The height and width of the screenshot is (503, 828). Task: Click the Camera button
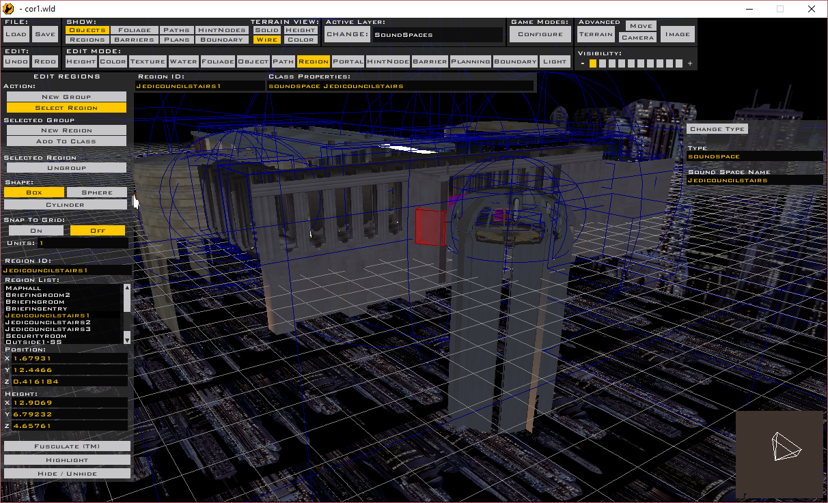tap(639, 38)
